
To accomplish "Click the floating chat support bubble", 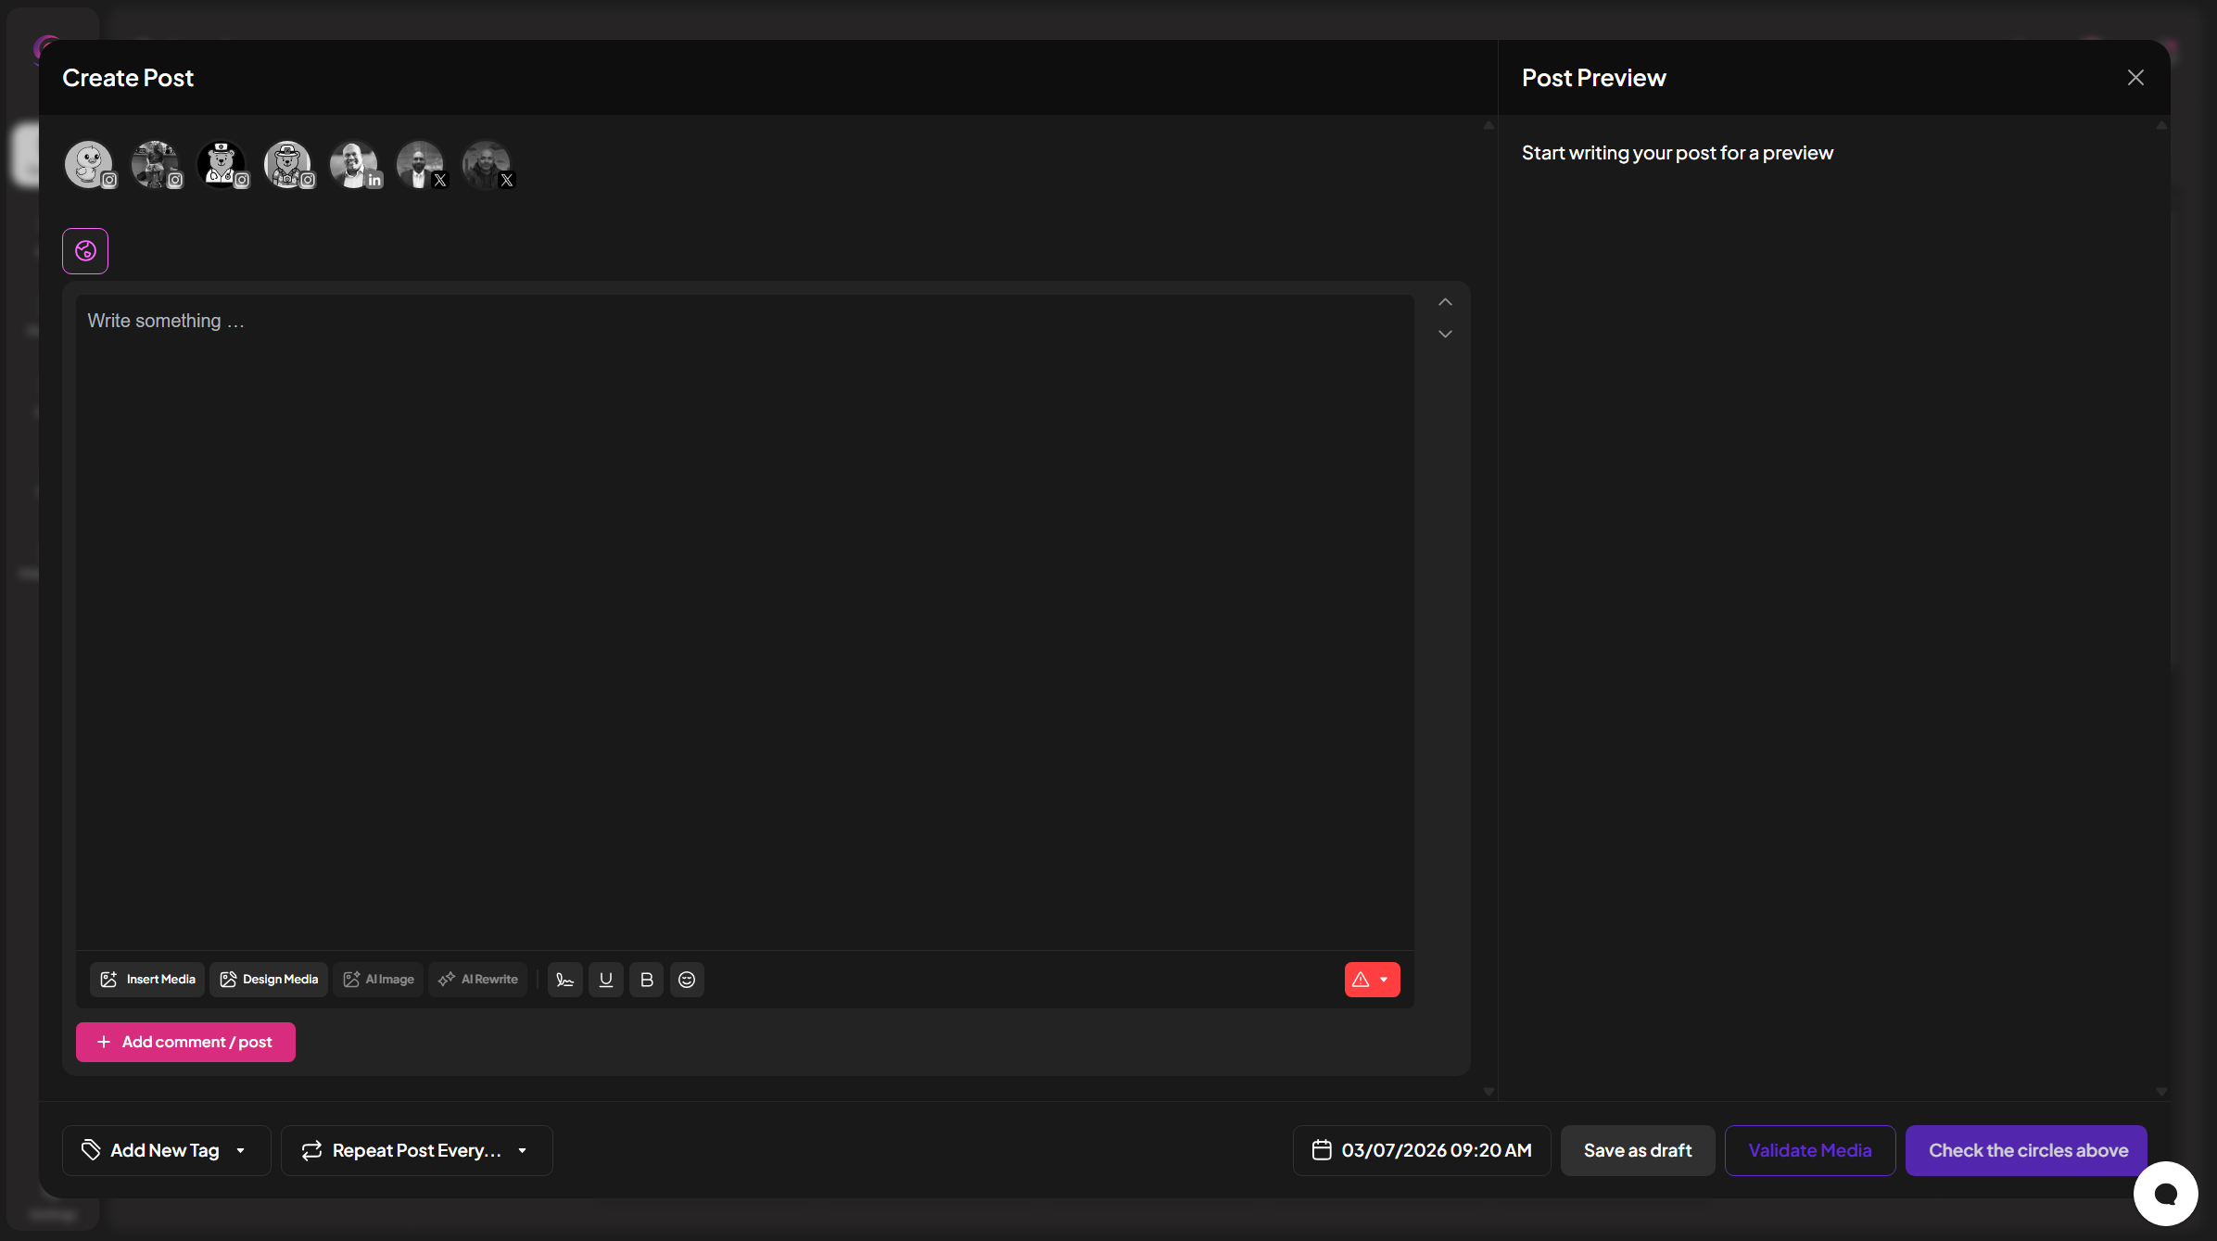I will (x=2165, y=1194).
